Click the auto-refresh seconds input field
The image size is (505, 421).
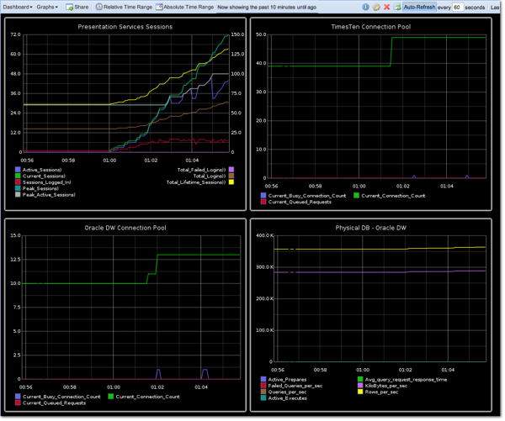tap(457, 7)
